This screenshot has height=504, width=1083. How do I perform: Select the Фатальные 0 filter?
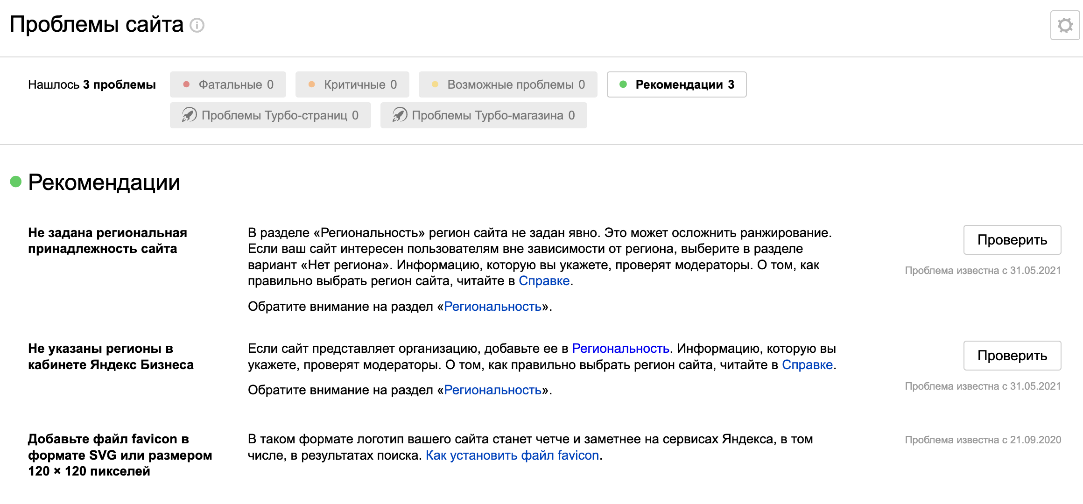click(x=228, y=84)
